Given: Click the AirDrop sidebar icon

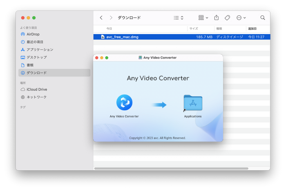Looking at the screenshot, I should point(23,34).
